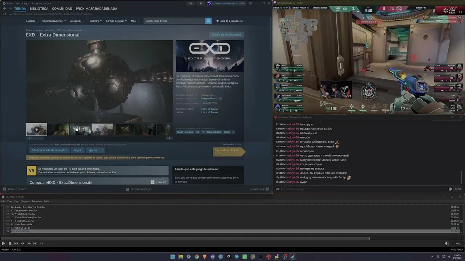Open Windows Start menu
Image resolution: width=465 pixels, height=261 pixels.
pos(173,257)
